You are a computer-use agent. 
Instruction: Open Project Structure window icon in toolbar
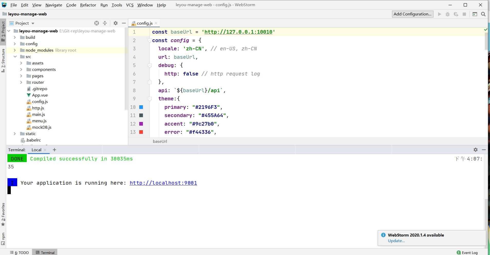tap(475, 14)
